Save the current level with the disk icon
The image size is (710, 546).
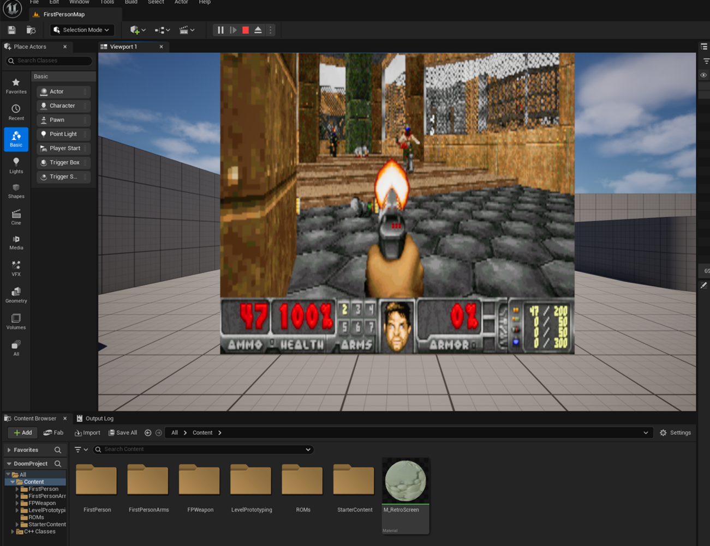[x=11, y=30]
